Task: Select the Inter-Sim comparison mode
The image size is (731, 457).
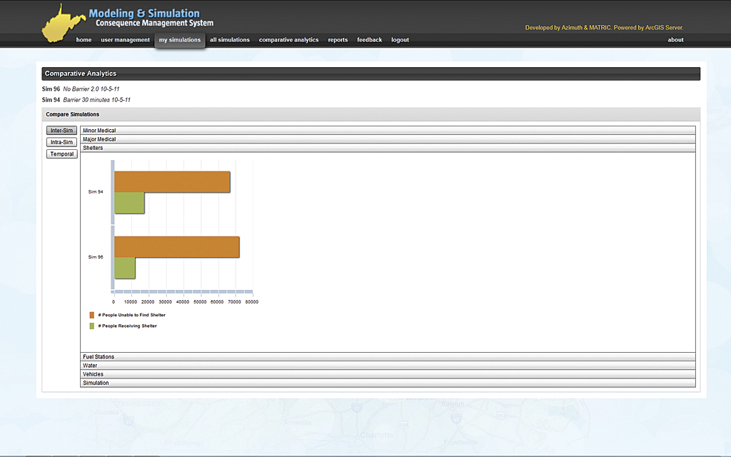Action: [x=61, y=131]
